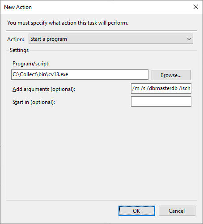The image size is (203, 224).
Task: Click empty space after cv13.exe in Program field
Action: click(x=108, y=74)
